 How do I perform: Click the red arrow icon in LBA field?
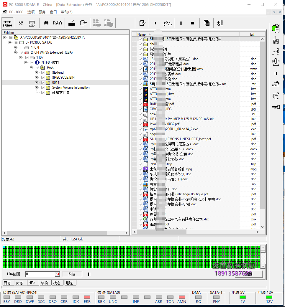(x=57, y=274)
